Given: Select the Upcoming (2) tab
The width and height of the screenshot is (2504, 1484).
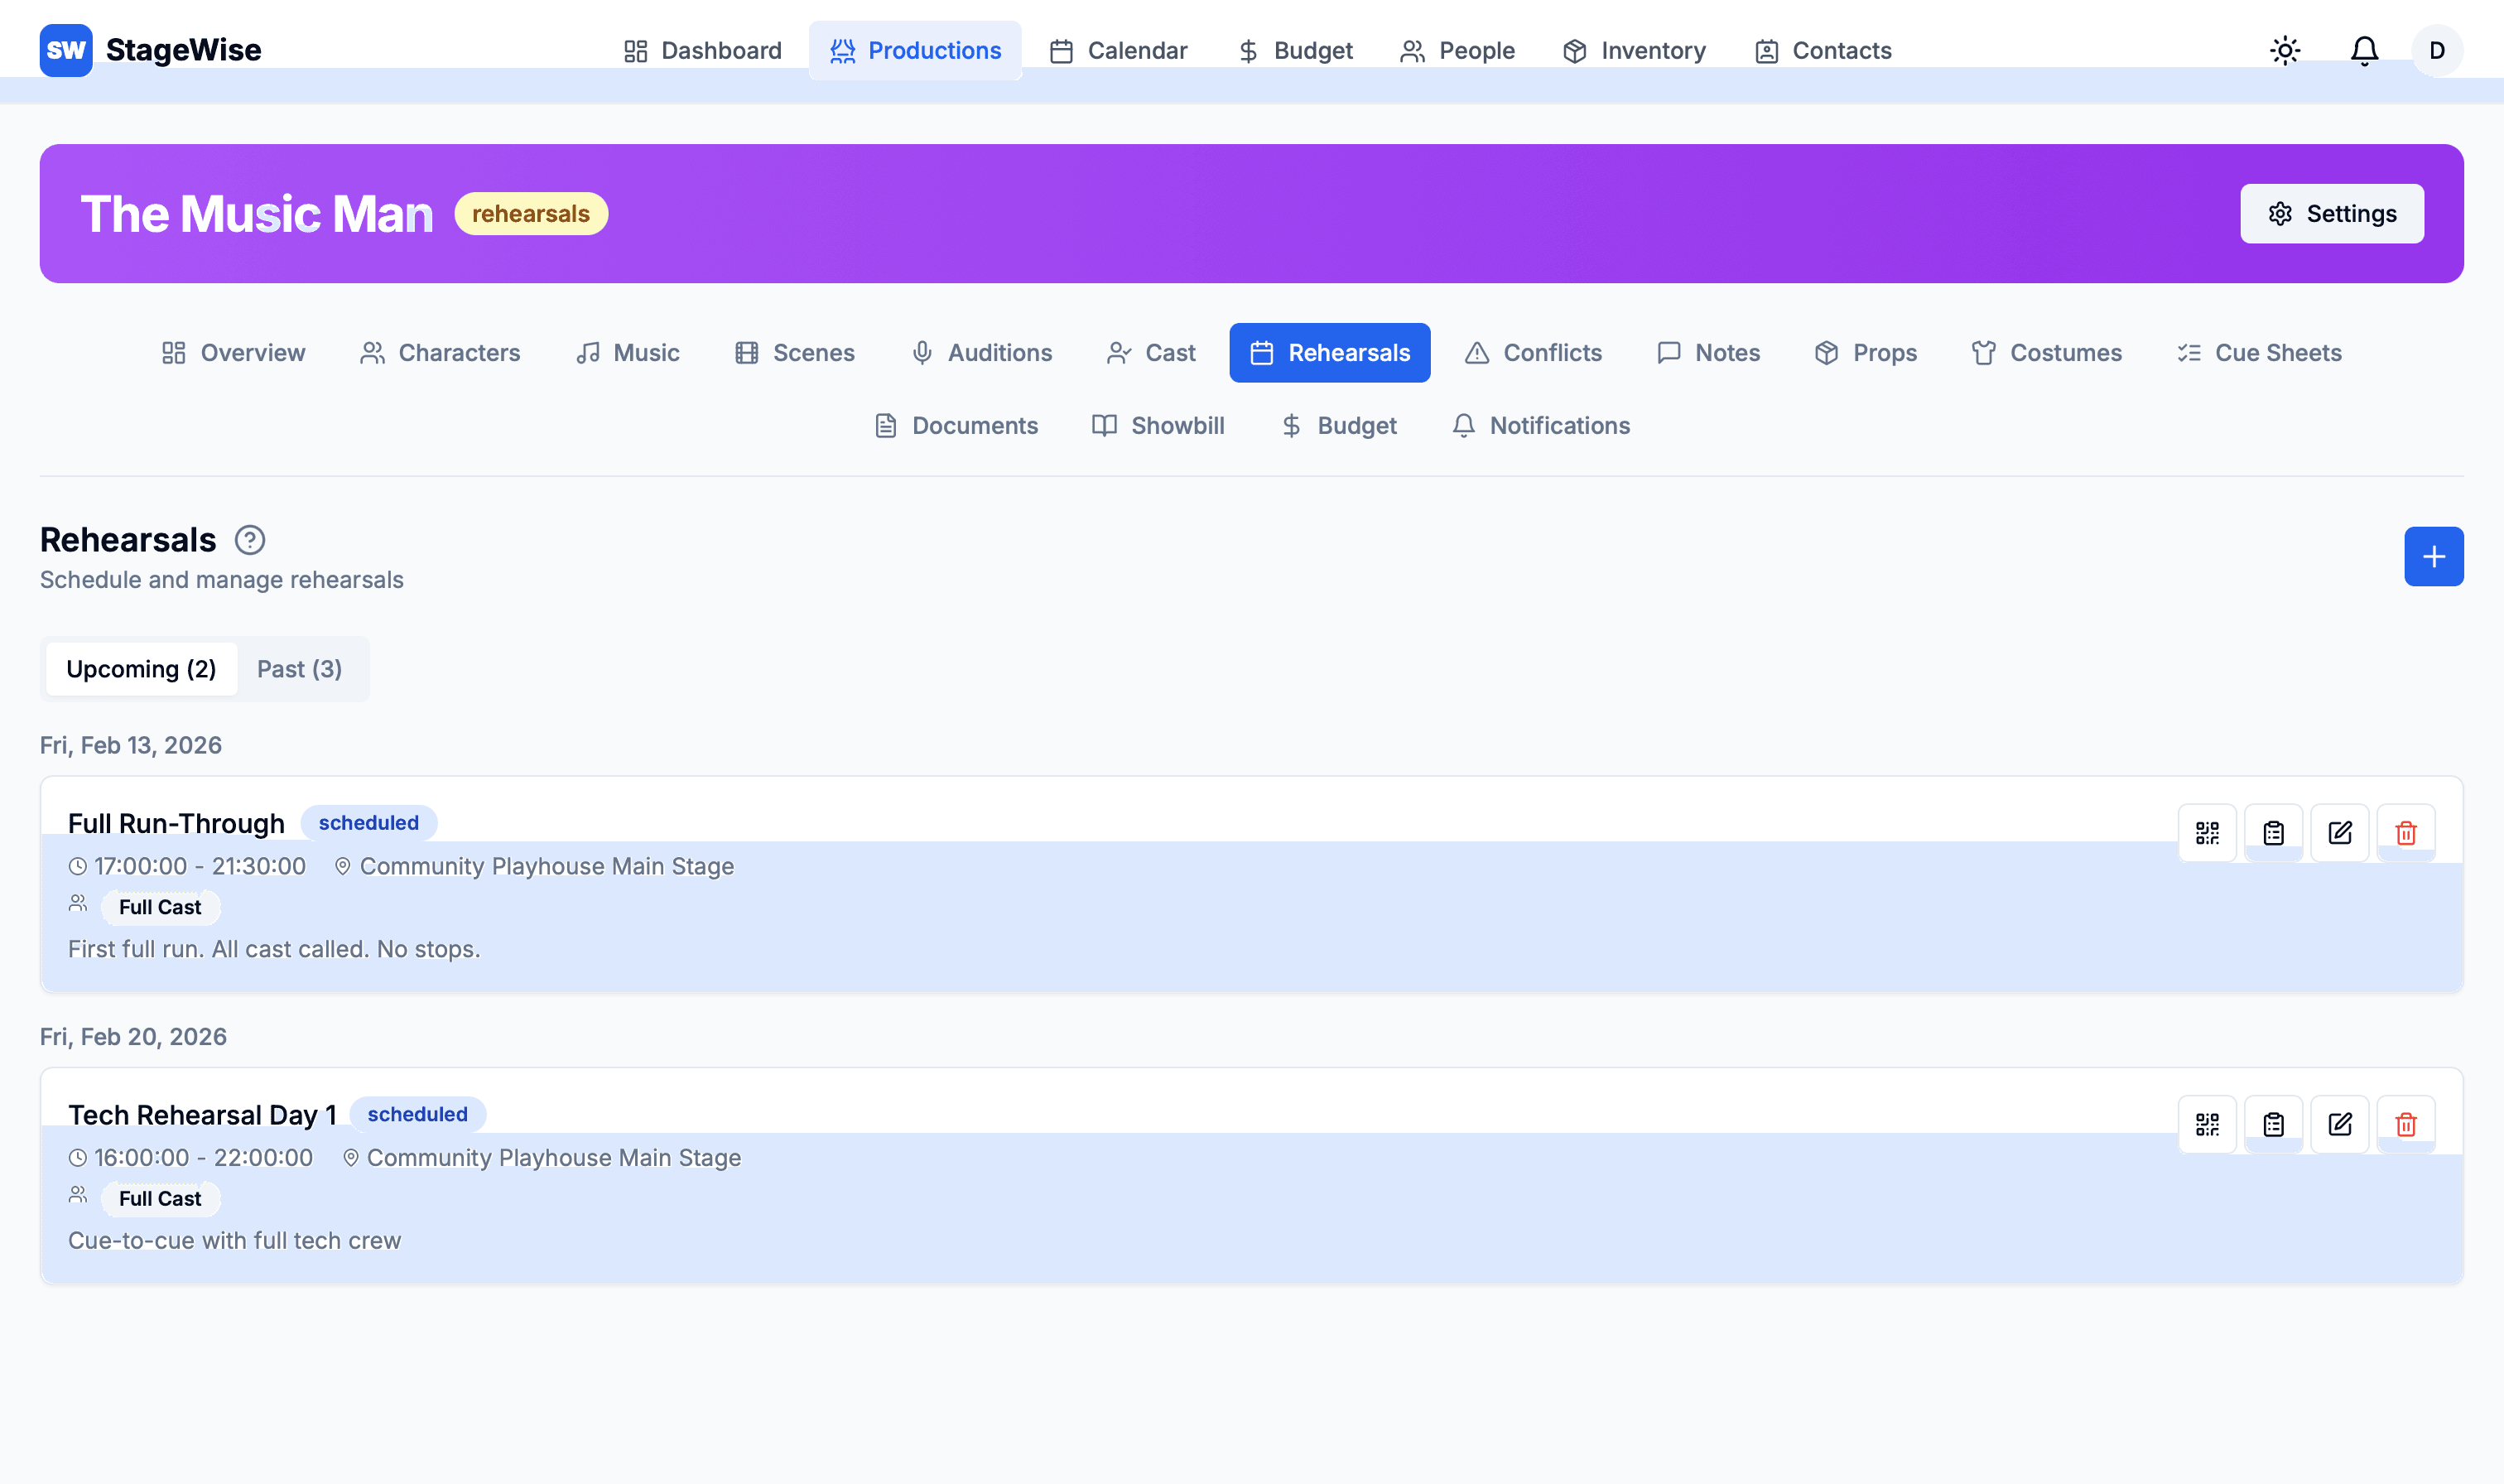Looking at the screenshot, I should click(x=141, y=669).
